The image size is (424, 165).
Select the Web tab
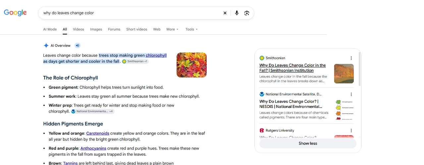pos(157,29)
